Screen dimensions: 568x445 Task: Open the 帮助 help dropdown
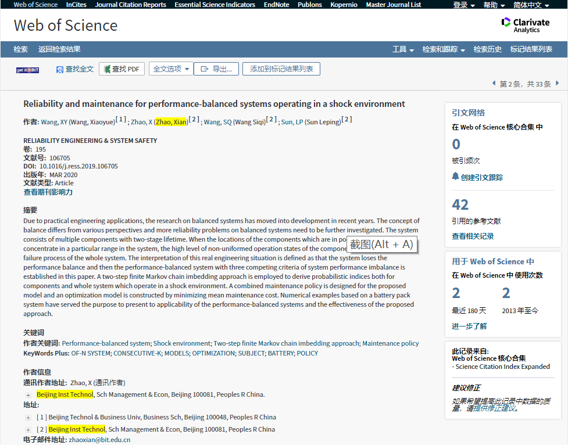tap(494, 5)
